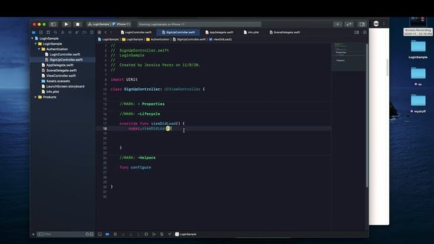
Task: Click the code review arrows button
Action: click(x=349, y=24)
